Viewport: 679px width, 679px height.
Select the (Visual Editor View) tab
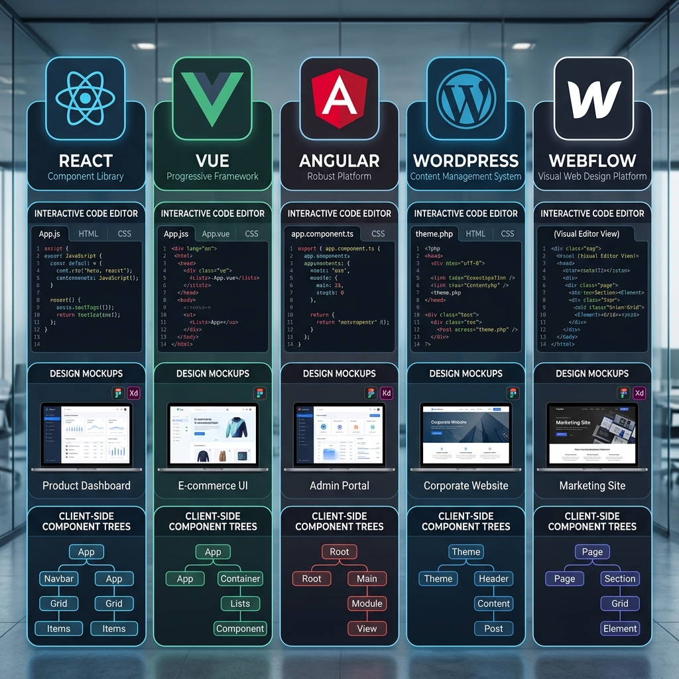click(x=586, y=234)
